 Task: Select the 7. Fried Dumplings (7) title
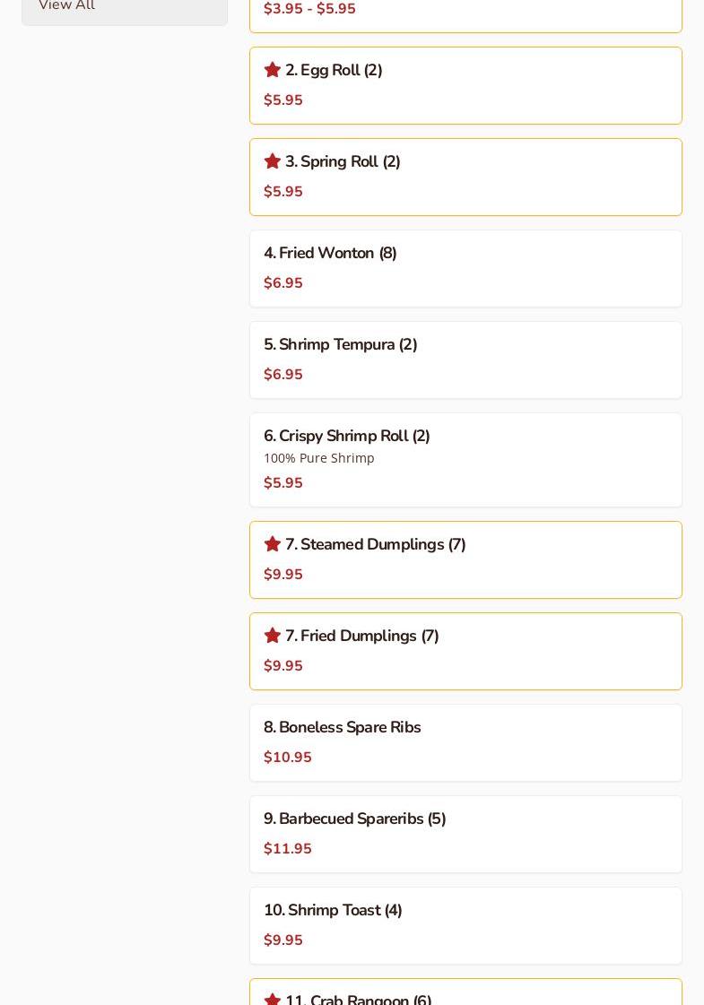pyautogui.click(x=361, y=636)
